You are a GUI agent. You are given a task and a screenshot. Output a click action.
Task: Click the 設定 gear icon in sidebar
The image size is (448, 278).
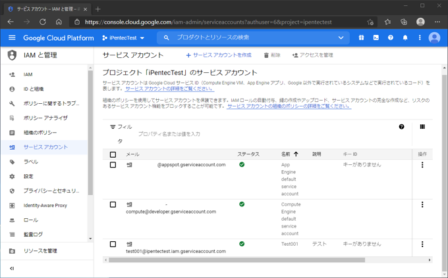pos(12,177)
